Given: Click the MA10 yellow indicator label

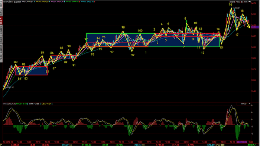Looking at the screenshot, I should coord(43,1).
